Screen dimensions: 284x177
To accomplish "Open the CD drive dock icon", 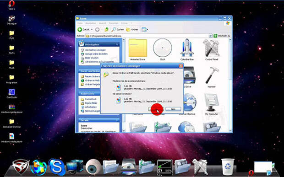I will pos(129,167).
